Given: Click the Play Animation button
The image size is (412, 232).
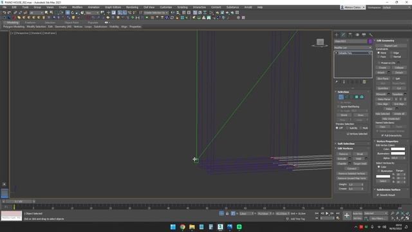Looking at the screenshot, I should [x=327, y=213].
